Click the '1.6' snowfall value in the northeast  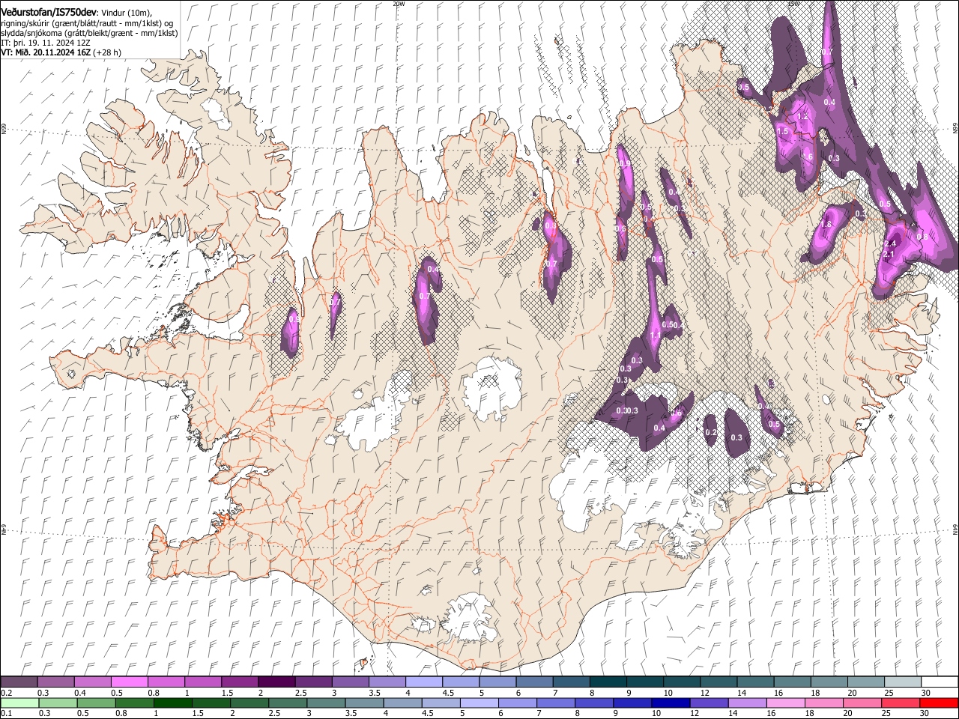pos(808,157)
